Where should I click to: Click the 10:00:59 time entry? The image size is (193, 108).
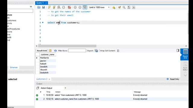[49, 95]
